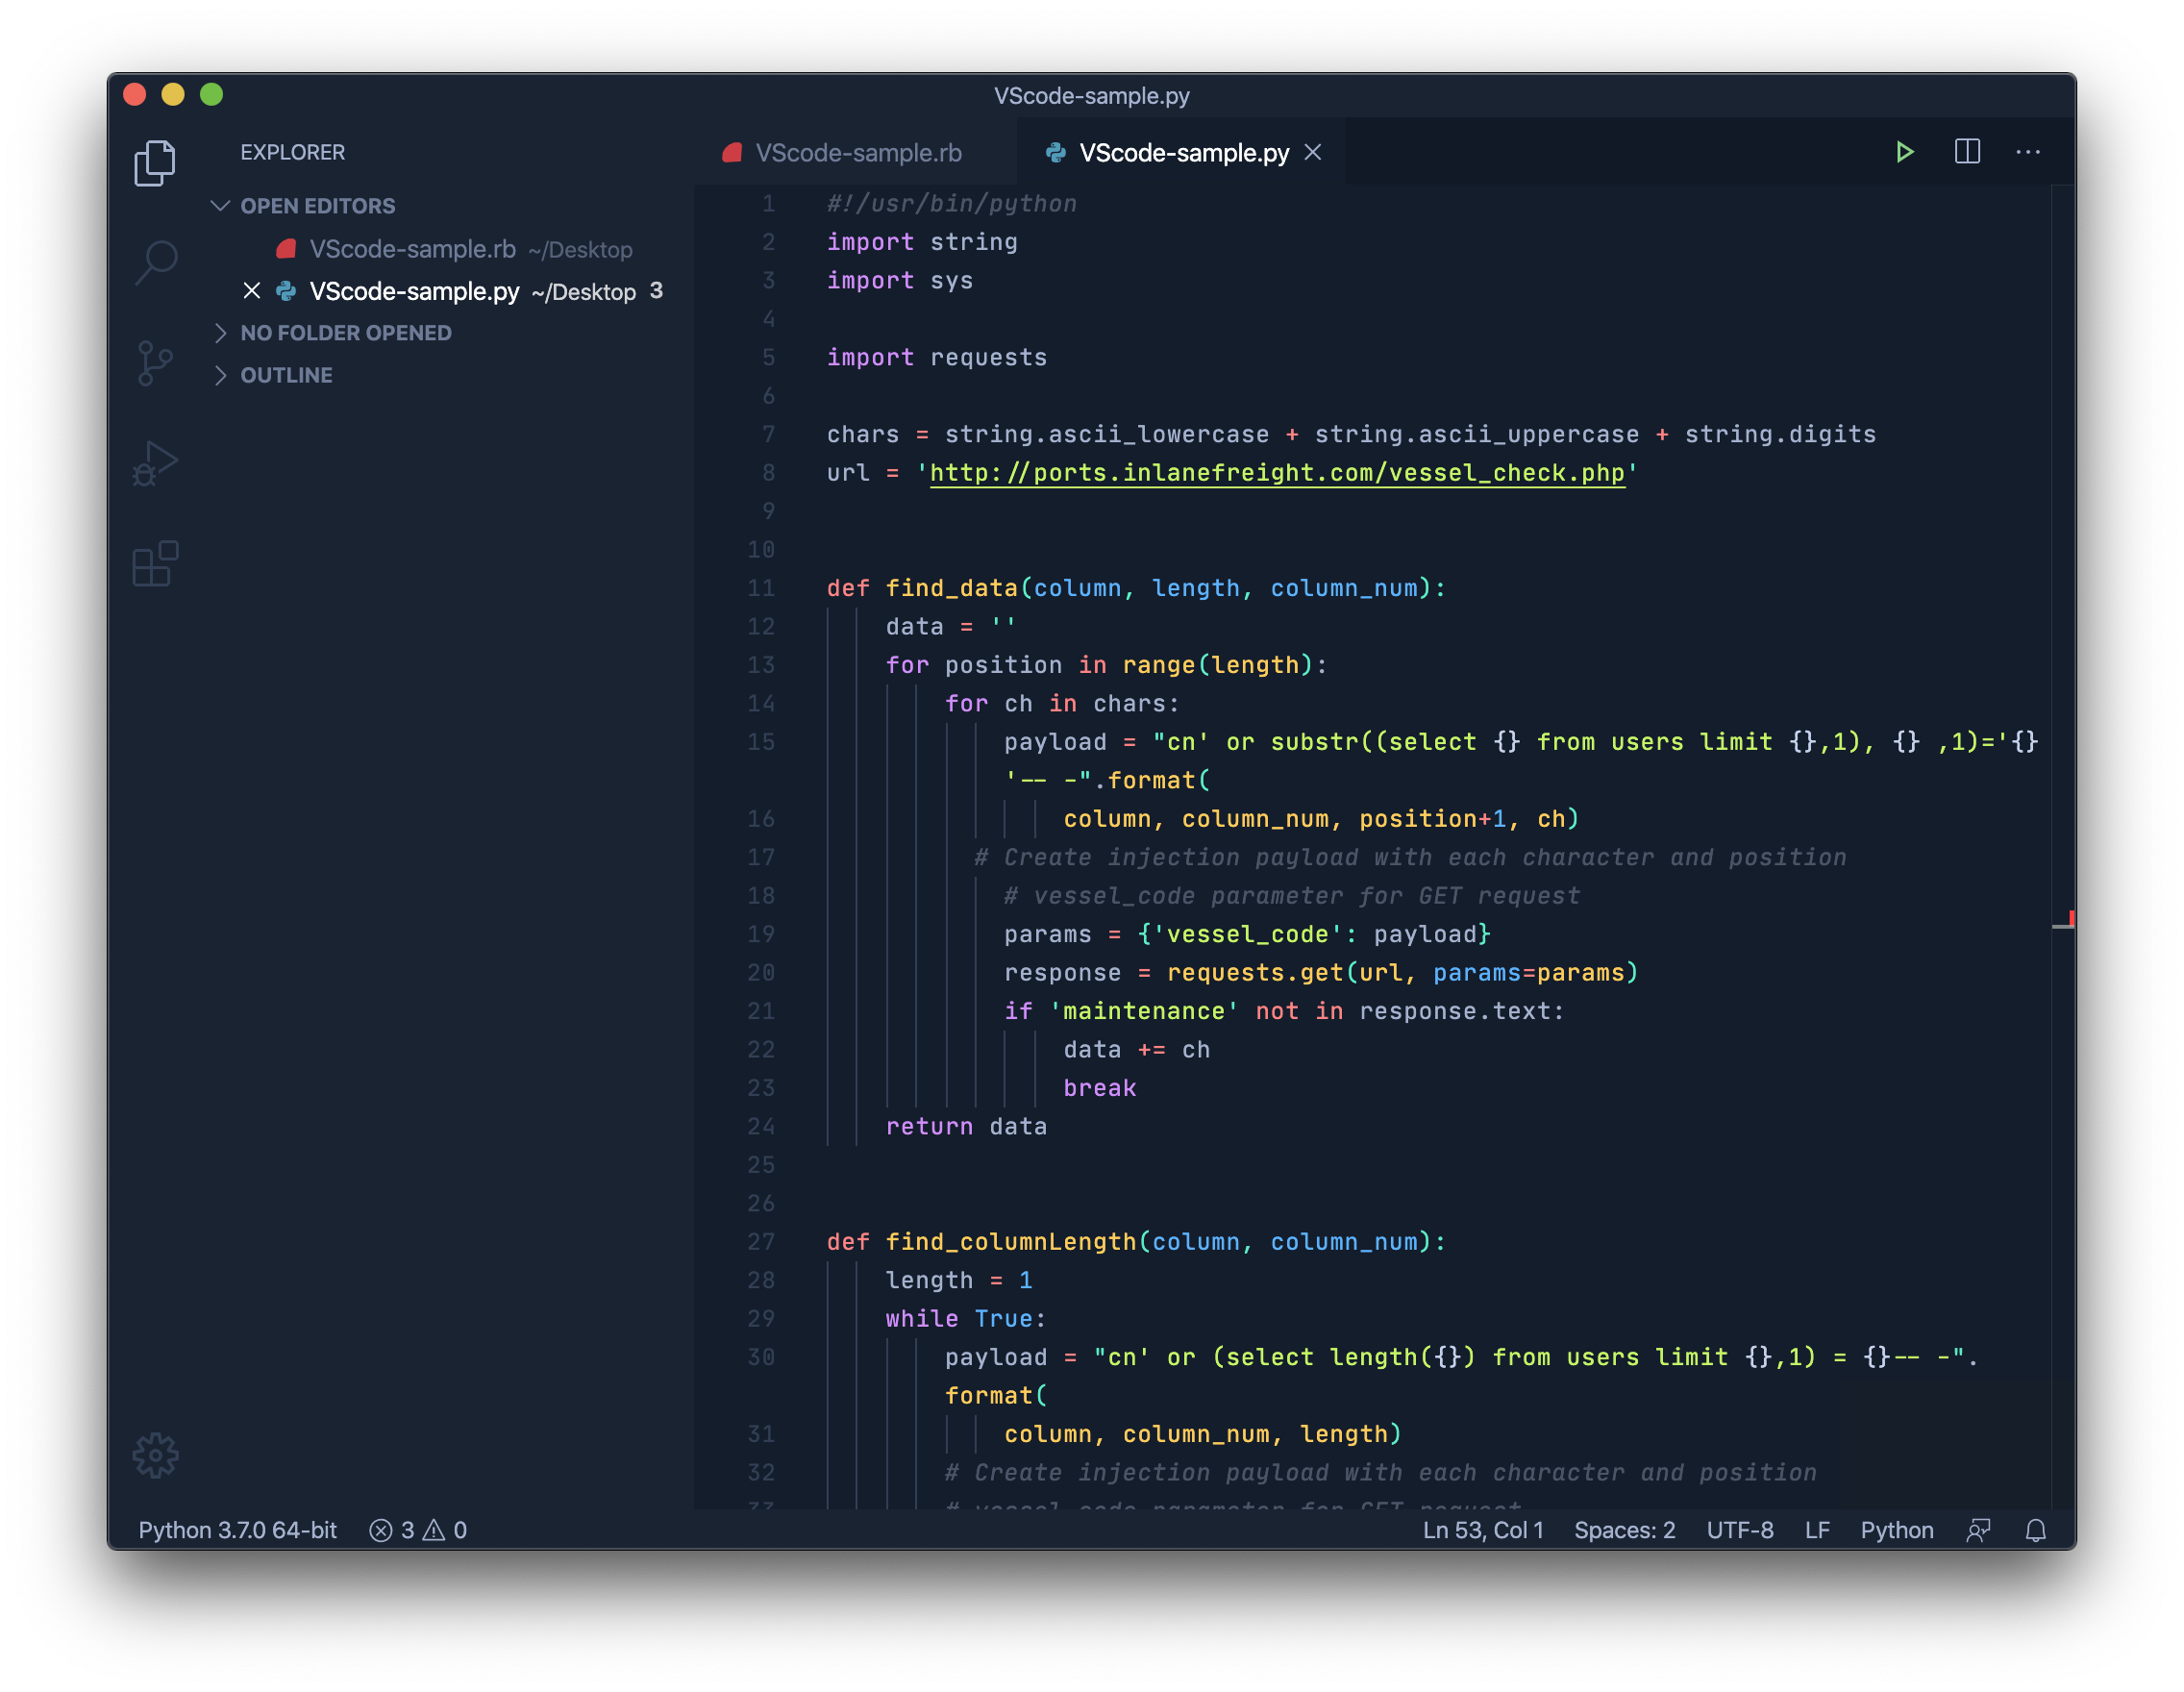Expand the No Folder Opened section
The height and width of the screenshot is (1692, 2184).
click(x=220, y=333)
